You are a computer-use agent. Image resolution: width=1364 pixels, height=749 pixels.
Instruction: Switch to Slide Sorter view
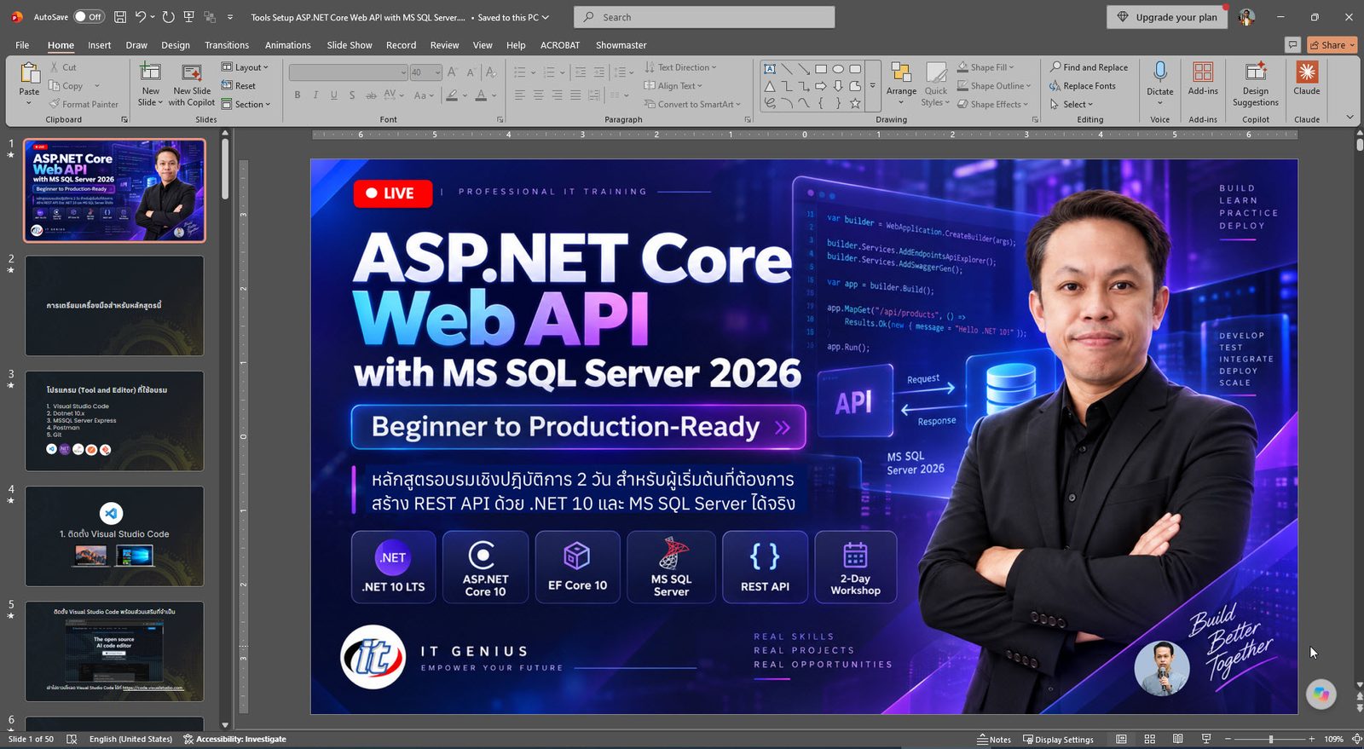tap(1149, 739)
